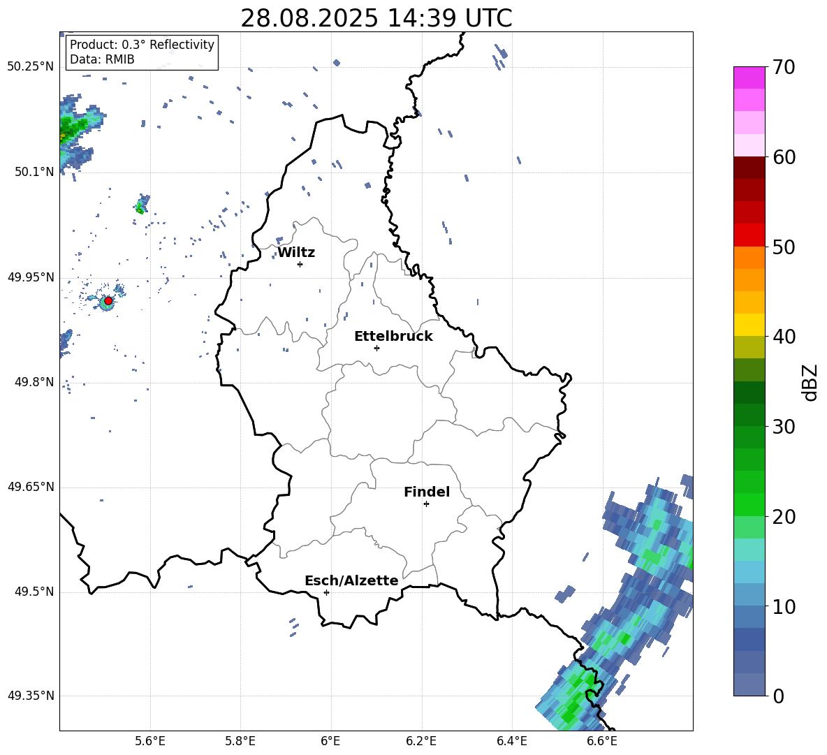Click the colorbar tick value 60
This screenshot has width=827, height=755.
tap(784, 157)
